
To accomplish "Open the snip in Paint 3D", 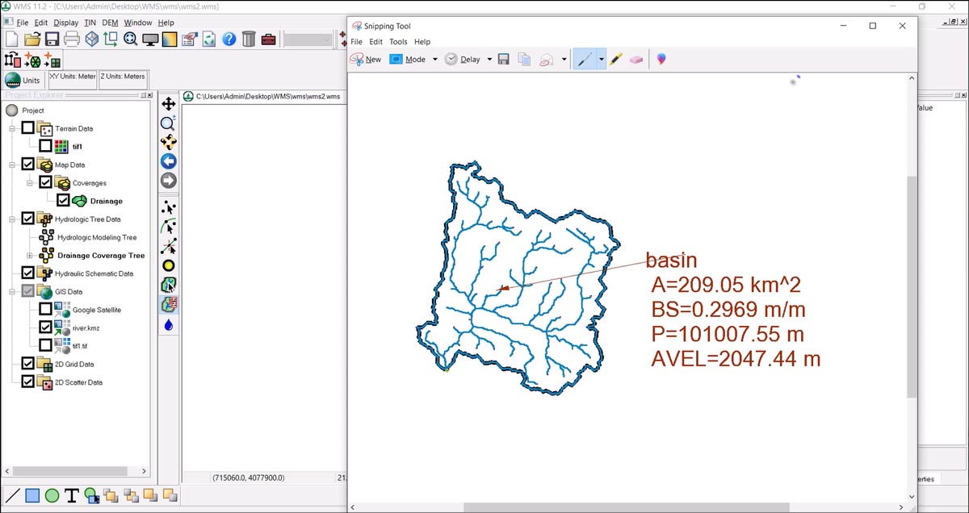I will pyautogui.click(x=661, y=60).
